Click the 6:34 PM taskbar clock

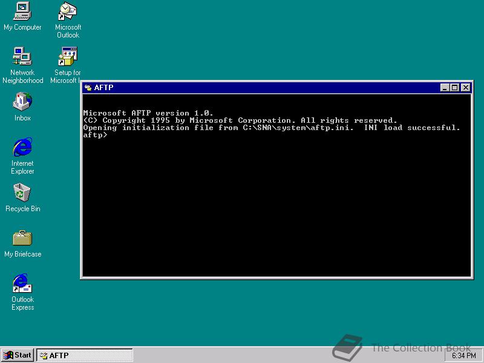[463, 356]
